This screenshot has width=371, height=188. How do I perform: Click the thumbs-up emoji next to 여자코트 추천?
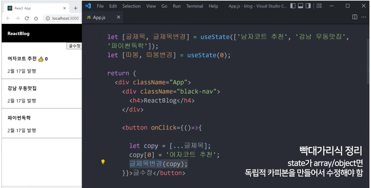tap(41, 59)
